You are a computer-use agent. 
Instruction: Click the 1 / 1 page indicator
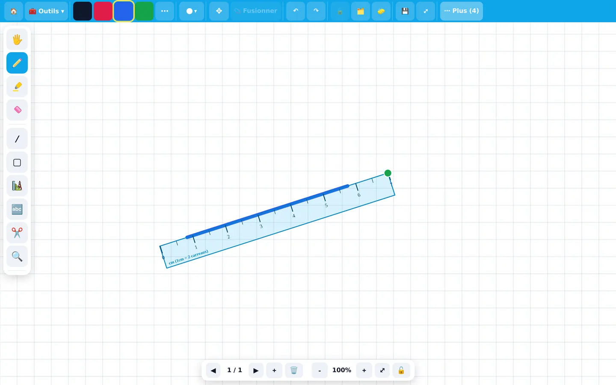pos(234,370)
